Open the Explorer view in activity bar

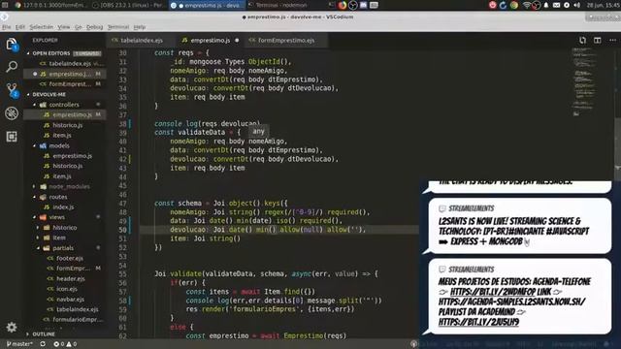tap(12, 45)
